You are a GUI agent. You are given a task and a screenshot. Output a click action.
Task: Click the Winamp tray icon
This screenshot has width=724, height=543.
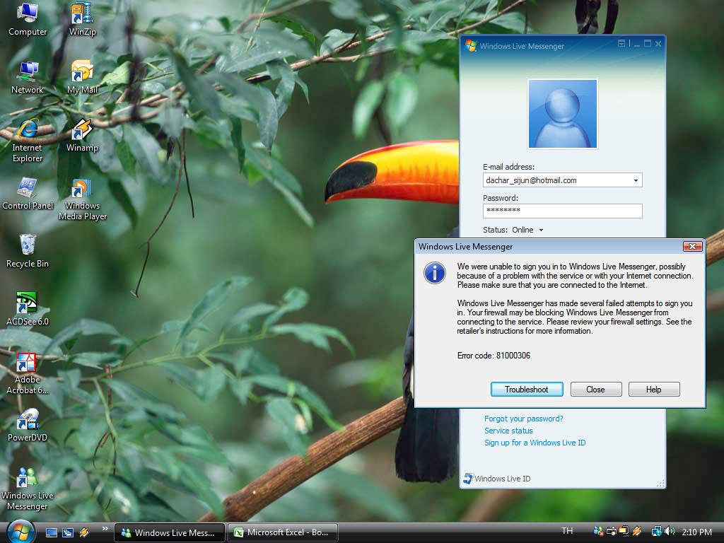pos(637,532)
